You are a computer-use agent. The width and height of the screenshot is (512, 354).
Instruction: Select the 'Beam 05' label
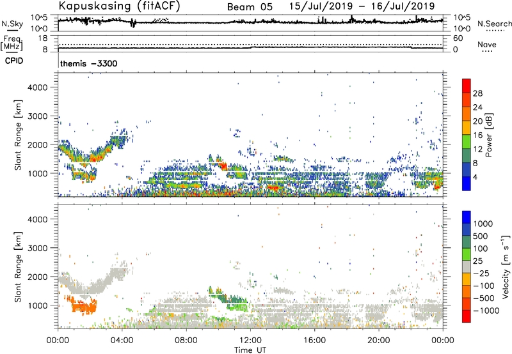250,7
